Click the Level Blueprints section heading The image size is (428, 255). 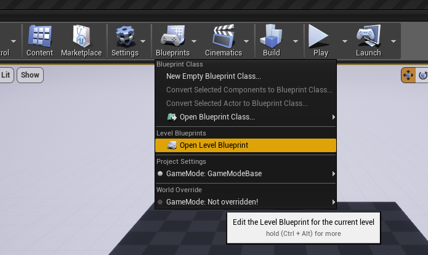coord(181,133)
